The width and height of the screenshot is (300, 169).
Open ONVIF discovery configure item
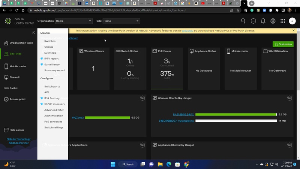(x=54, y=104)
